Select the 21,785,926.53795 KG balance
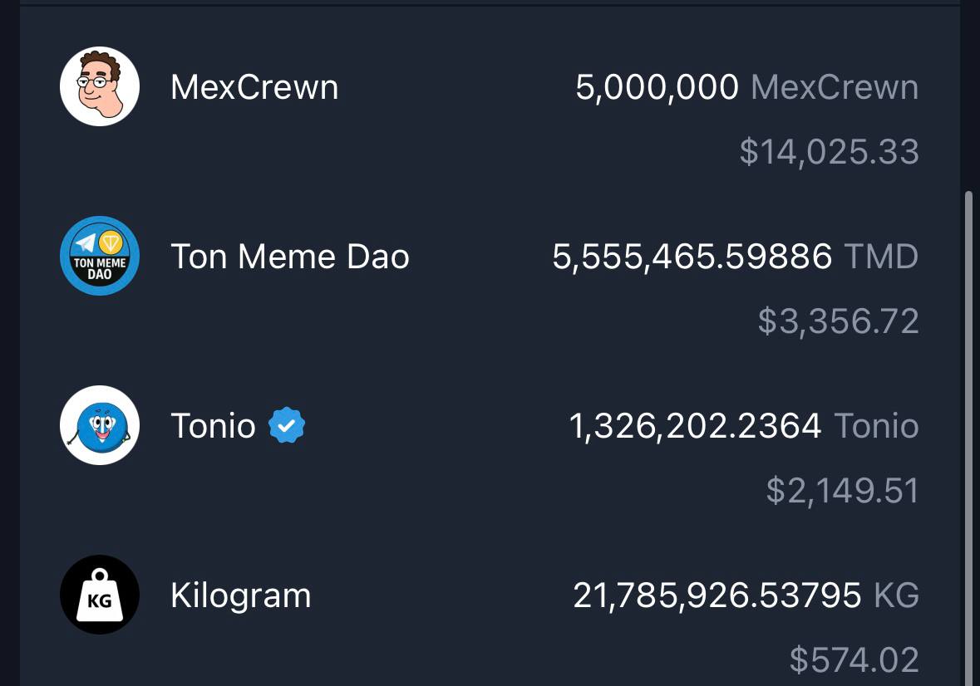Screen dimensions: 980x686 746,595
